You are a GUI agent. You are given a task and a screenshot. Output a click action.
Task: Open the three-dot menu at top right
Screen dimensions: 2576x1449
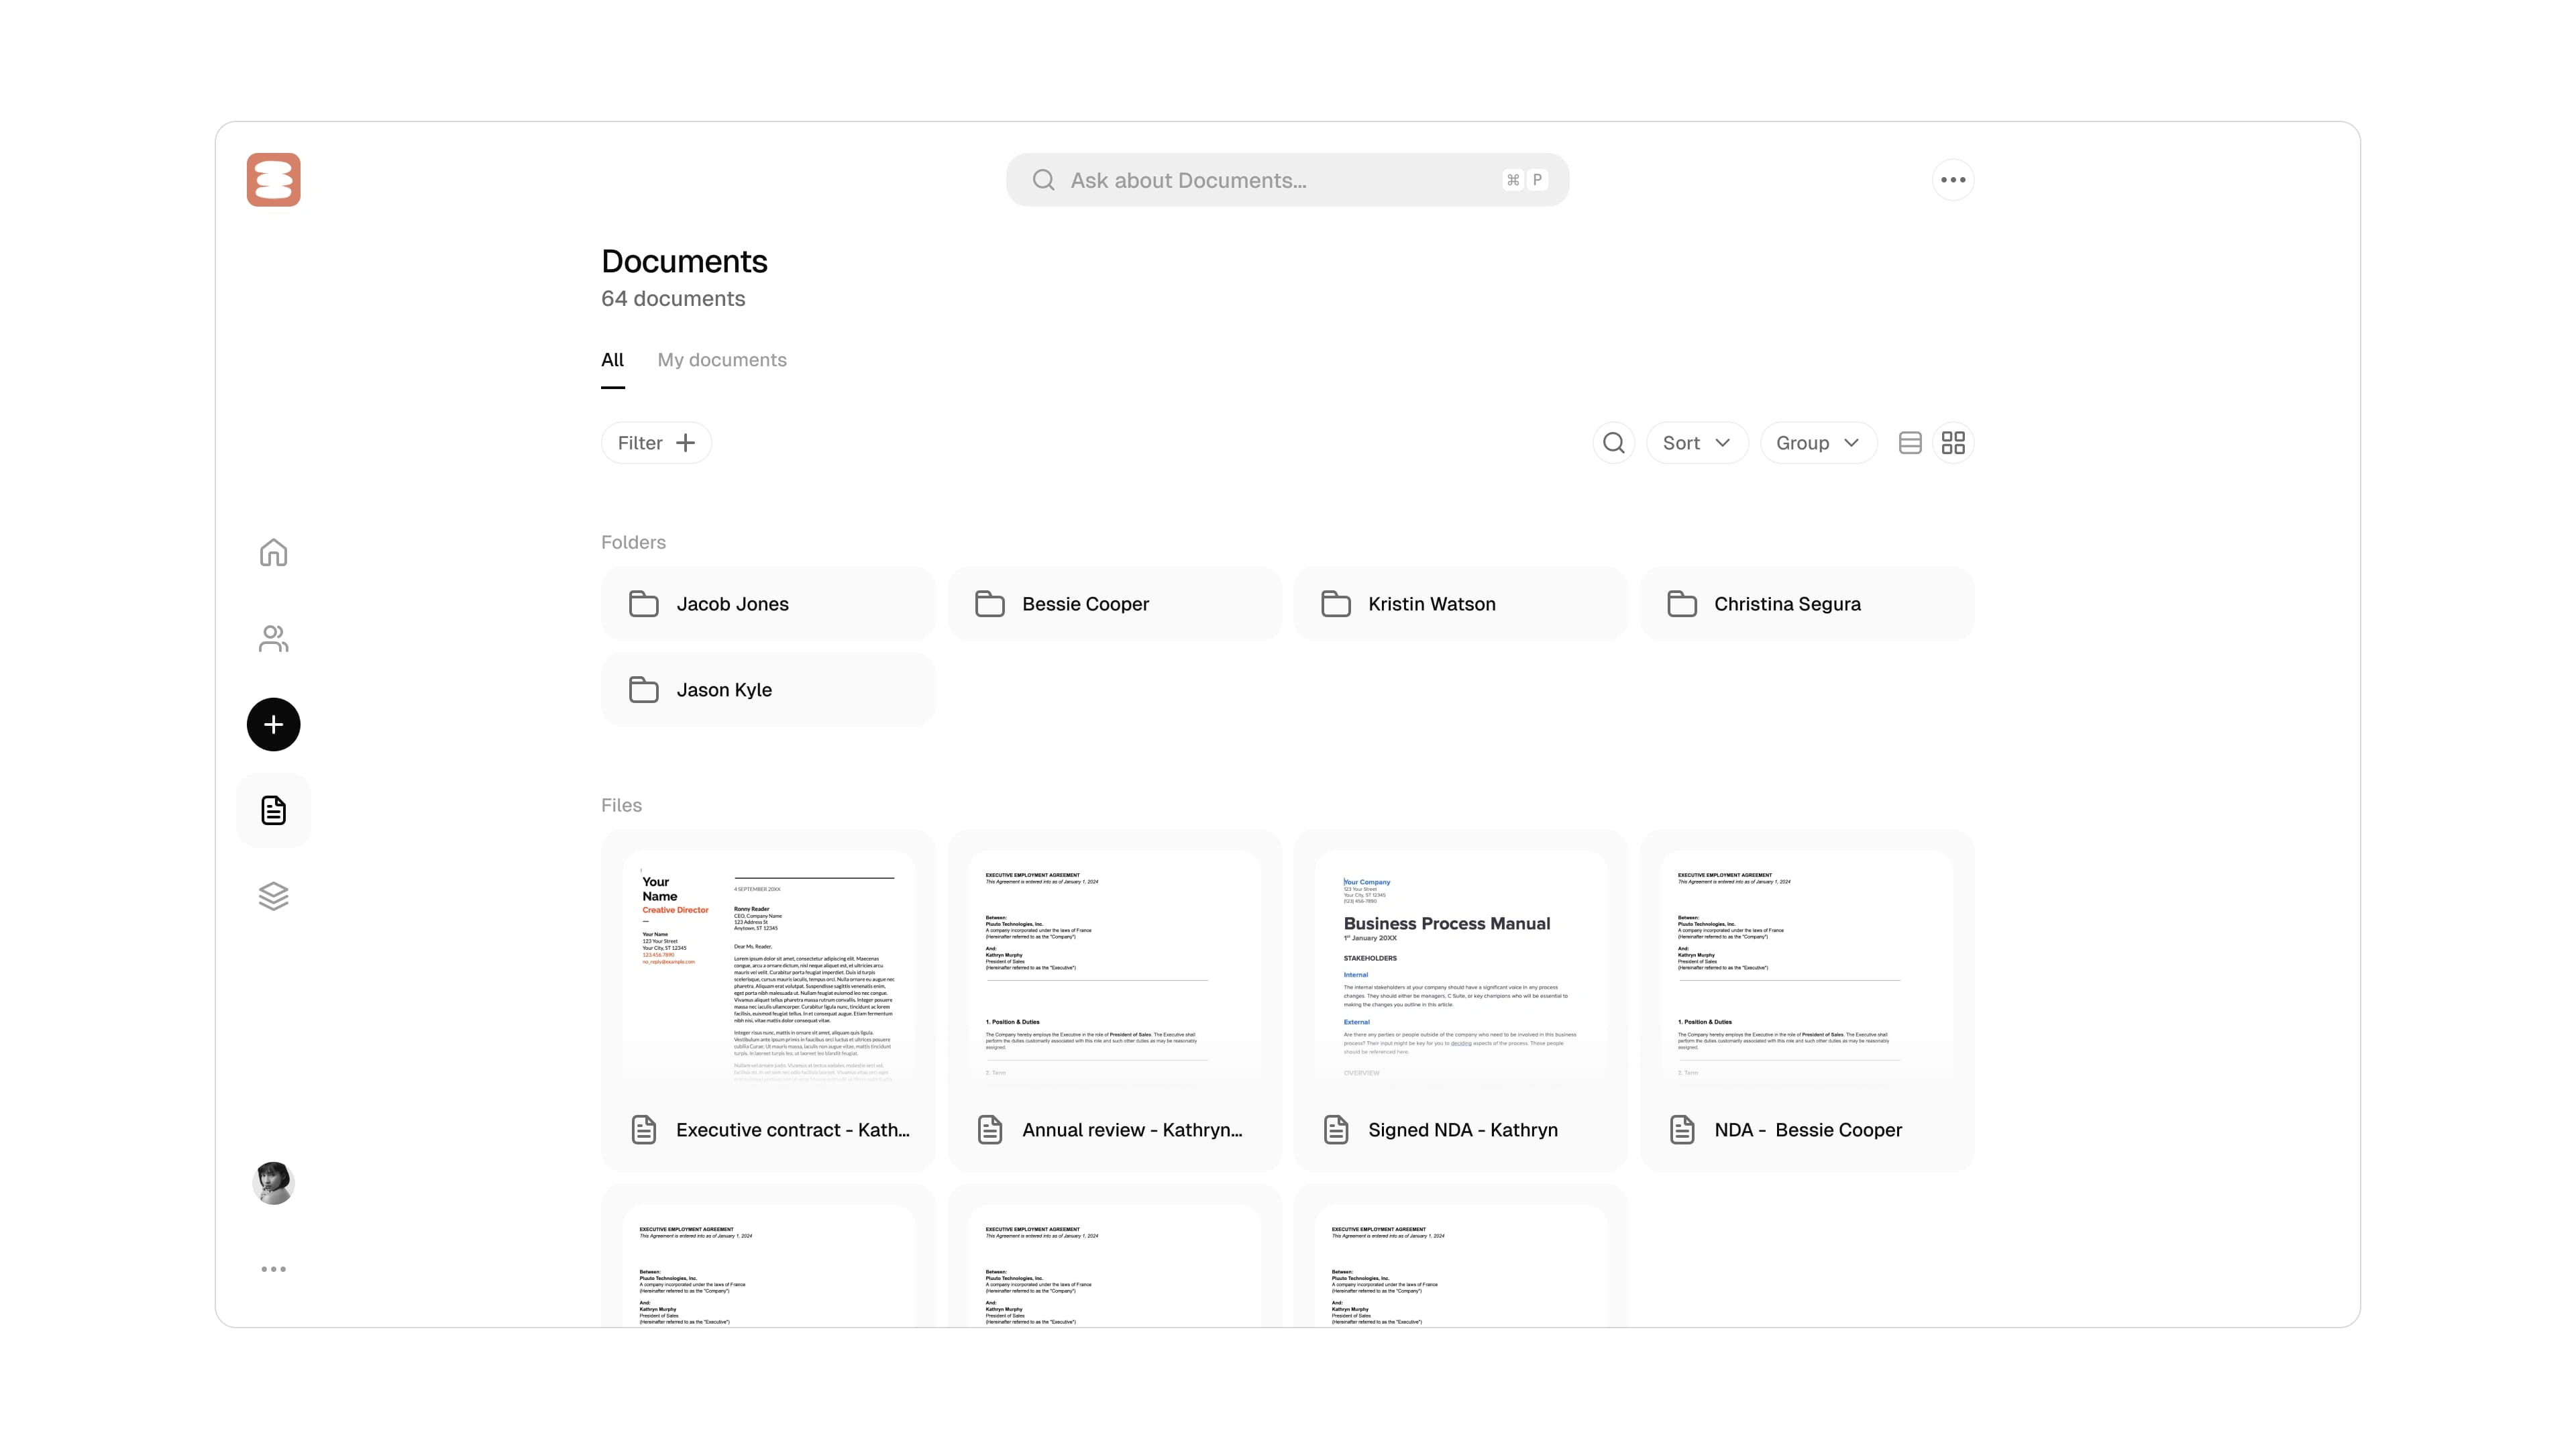tap(1952, 180)
